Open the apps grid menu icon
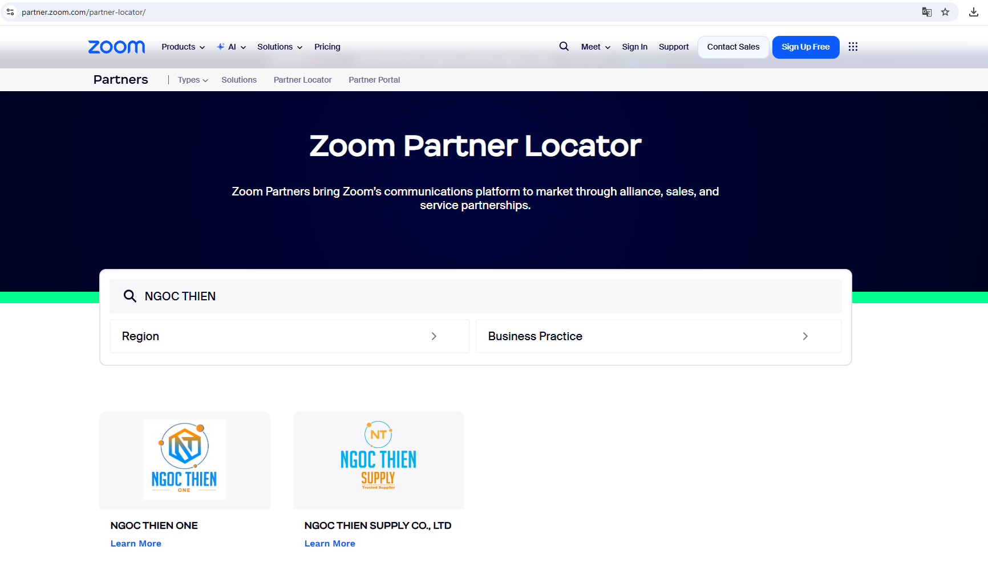The width and height of the screenshot is (988, 563). coord(853,47)
